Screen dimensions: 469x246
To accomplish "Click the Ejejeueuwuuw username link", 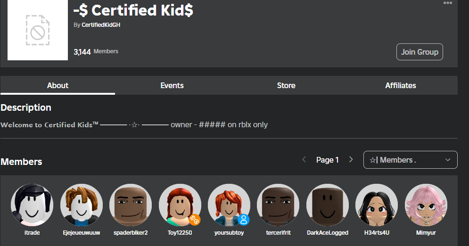I will [81, 233].
